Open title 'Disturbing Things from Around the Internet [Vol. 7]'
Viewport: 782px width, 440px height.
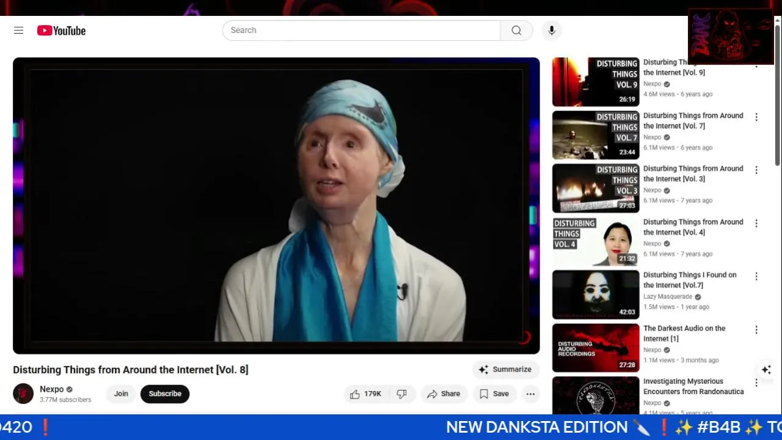point(693,120)
